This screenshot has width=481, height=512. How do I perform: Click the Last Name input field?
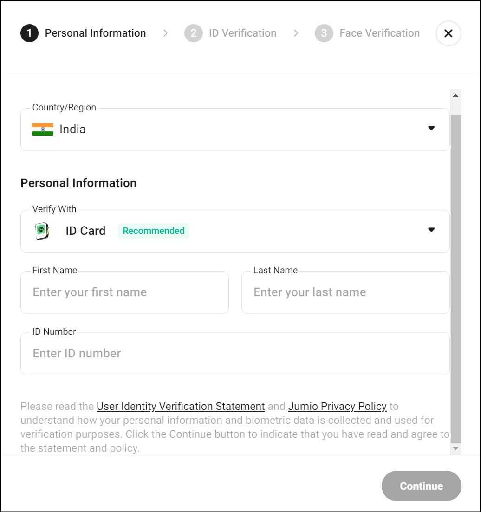pyautogui.click(x=345, y=292)
